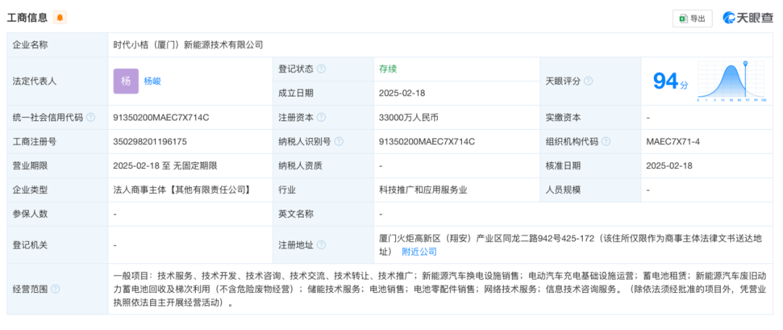Viewport: 783px width, 330px height.
Task: Click enterprise type 法人商事主体【其他有限责任公司】
Action: tap(182, 190)
